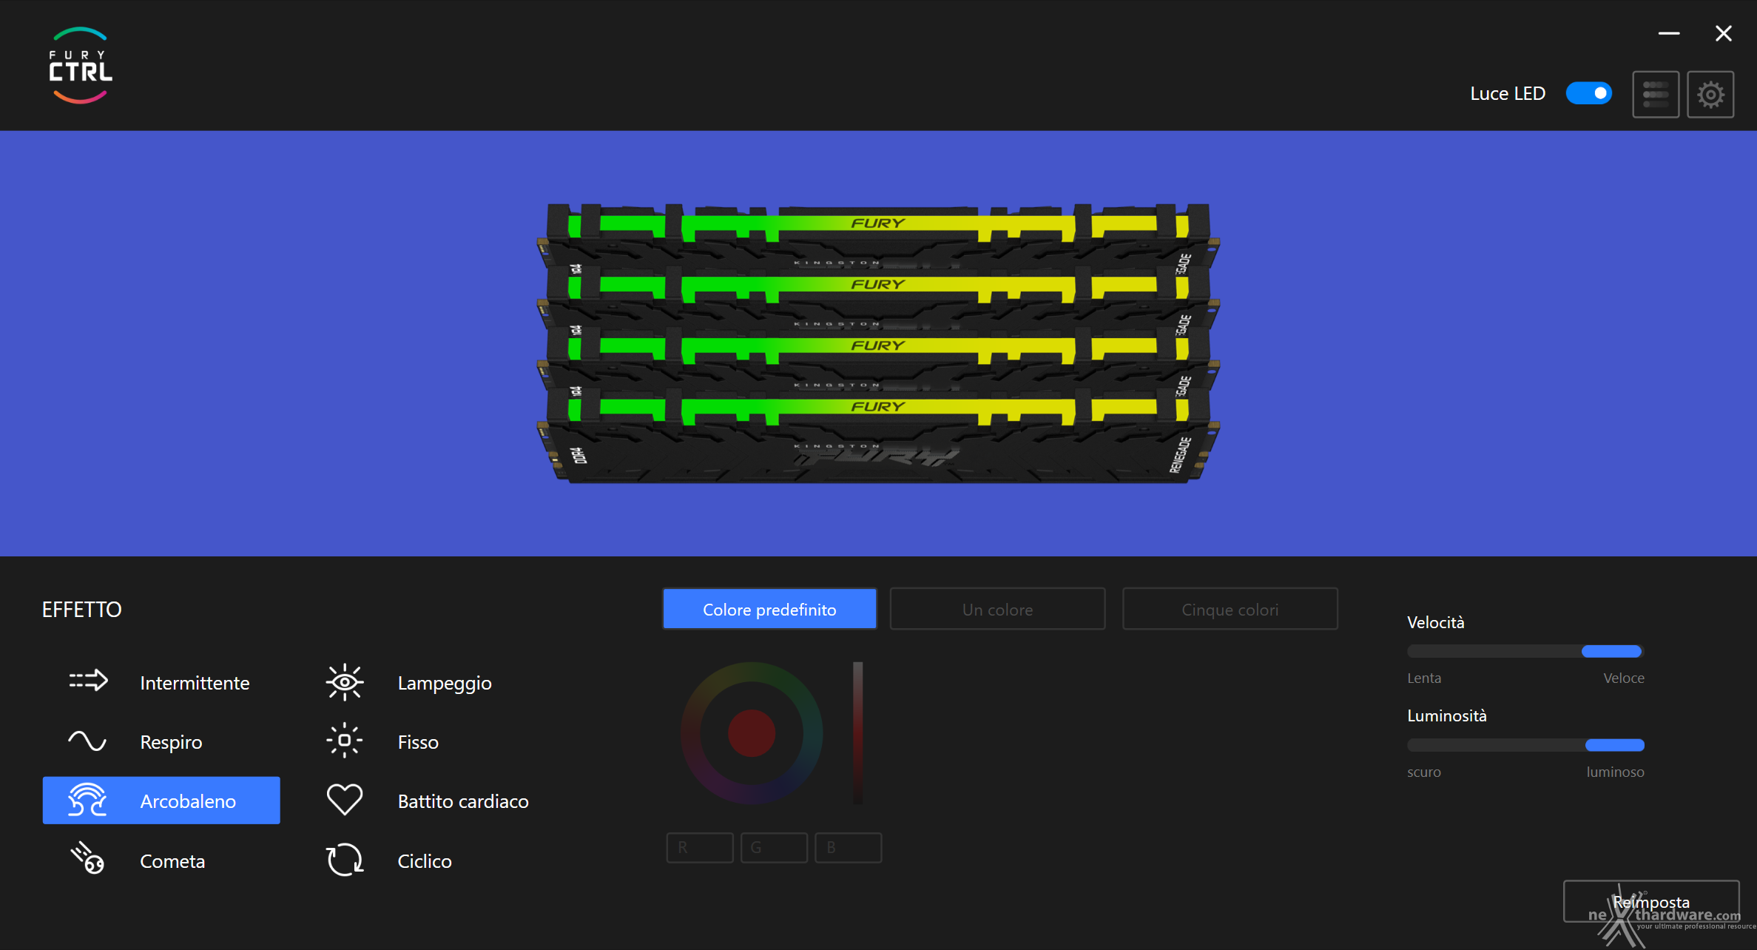Select the Battito cardiaco effect label
This screenshot has width=1757, height=950.
[463, 801]
